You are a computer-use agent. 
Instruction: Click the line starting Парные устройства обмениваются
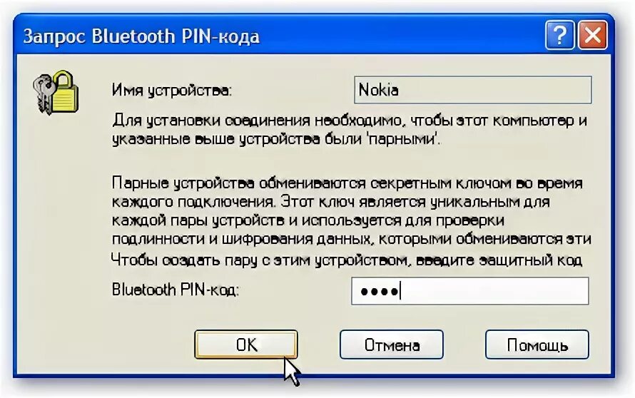point(347,183)
